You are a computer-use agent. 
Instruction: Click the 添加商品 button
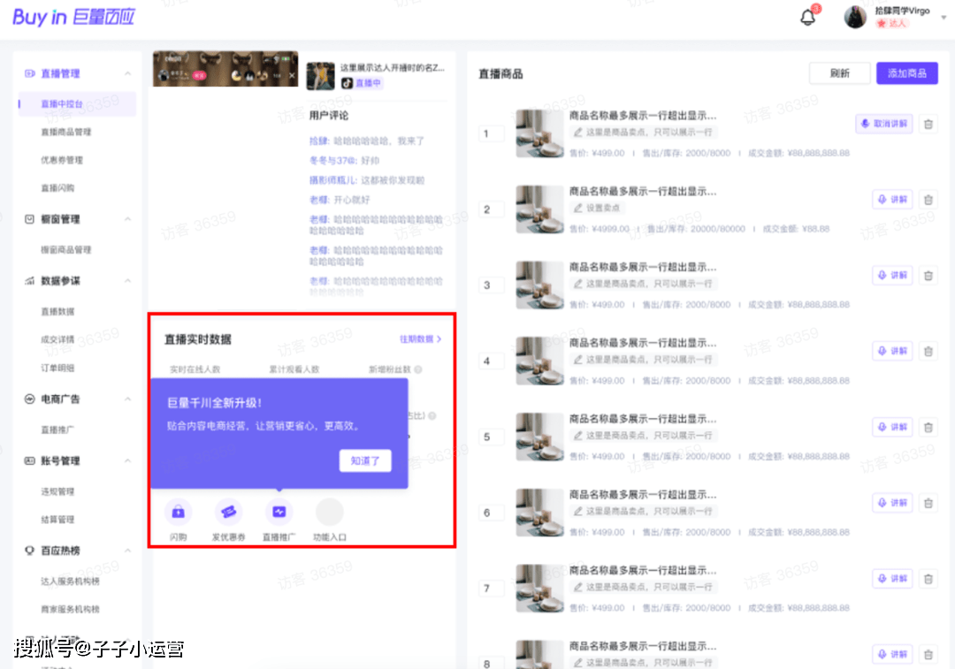click(907, 73)
